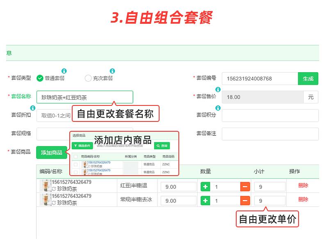The height and width of the screenshot is (247, 324).
Task: Click the 套餐名称 input field
Action: 84,97
